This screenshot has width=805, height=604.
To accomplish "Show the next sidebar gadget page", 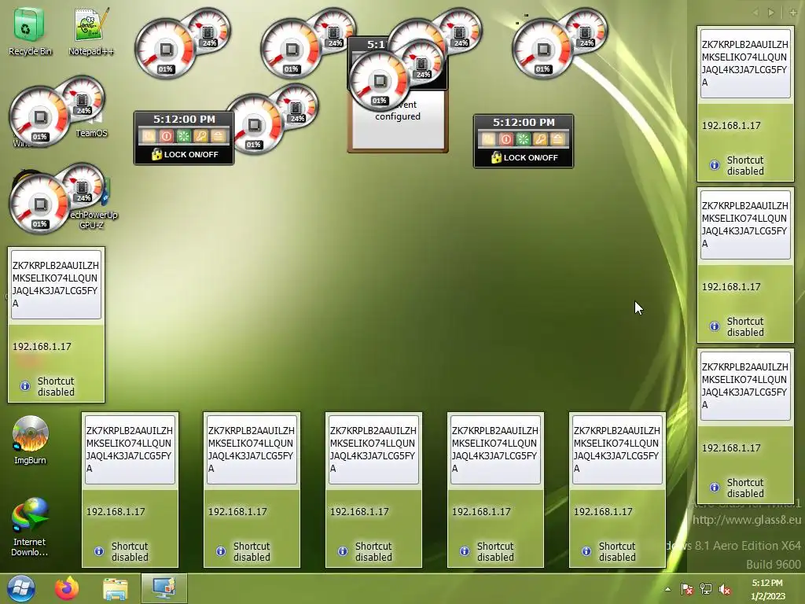I will click(770, 13).
